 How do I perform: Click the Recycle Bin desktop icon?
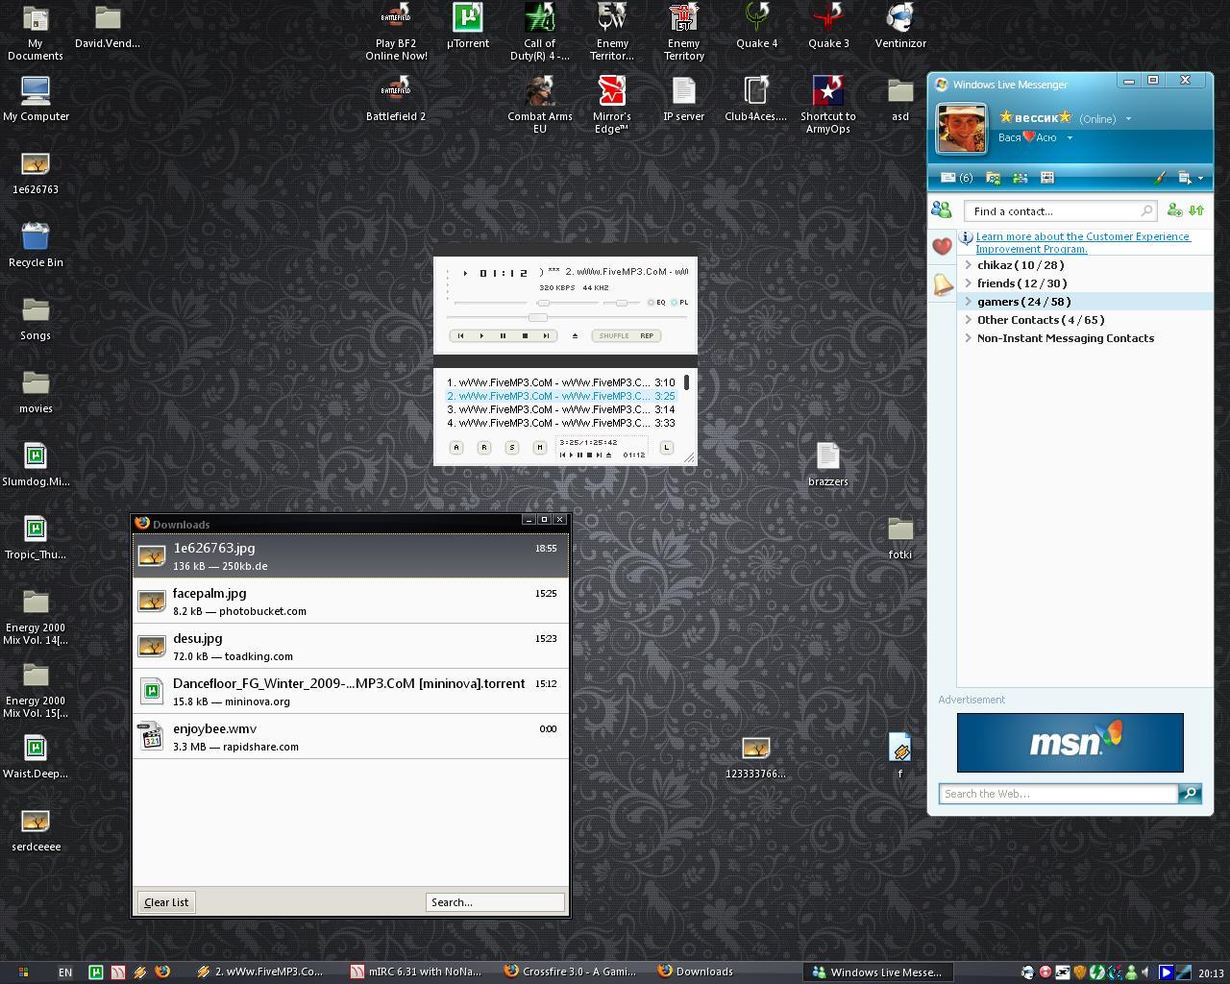(36, 245)
